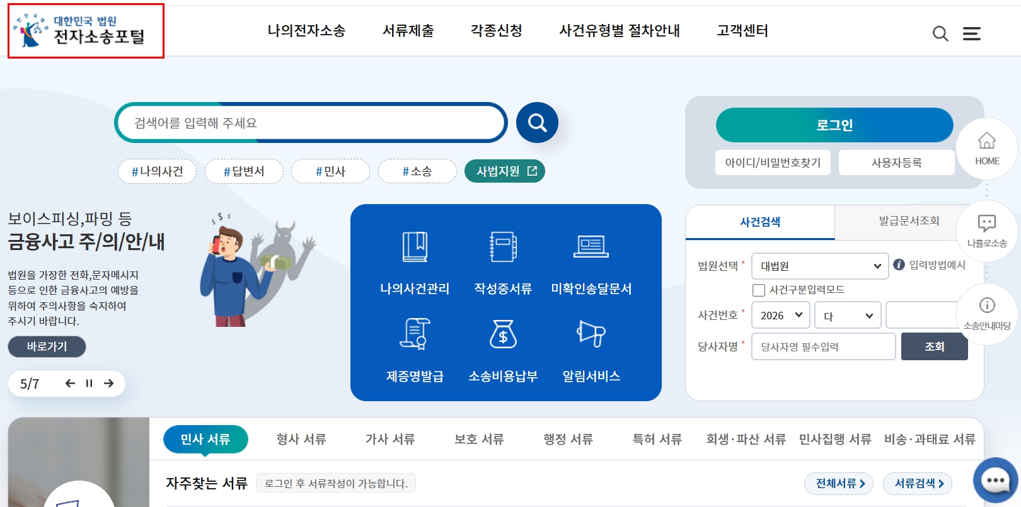Click the 전체서류 button
This screenshot has height=507, width=1021.
(839, 484)
